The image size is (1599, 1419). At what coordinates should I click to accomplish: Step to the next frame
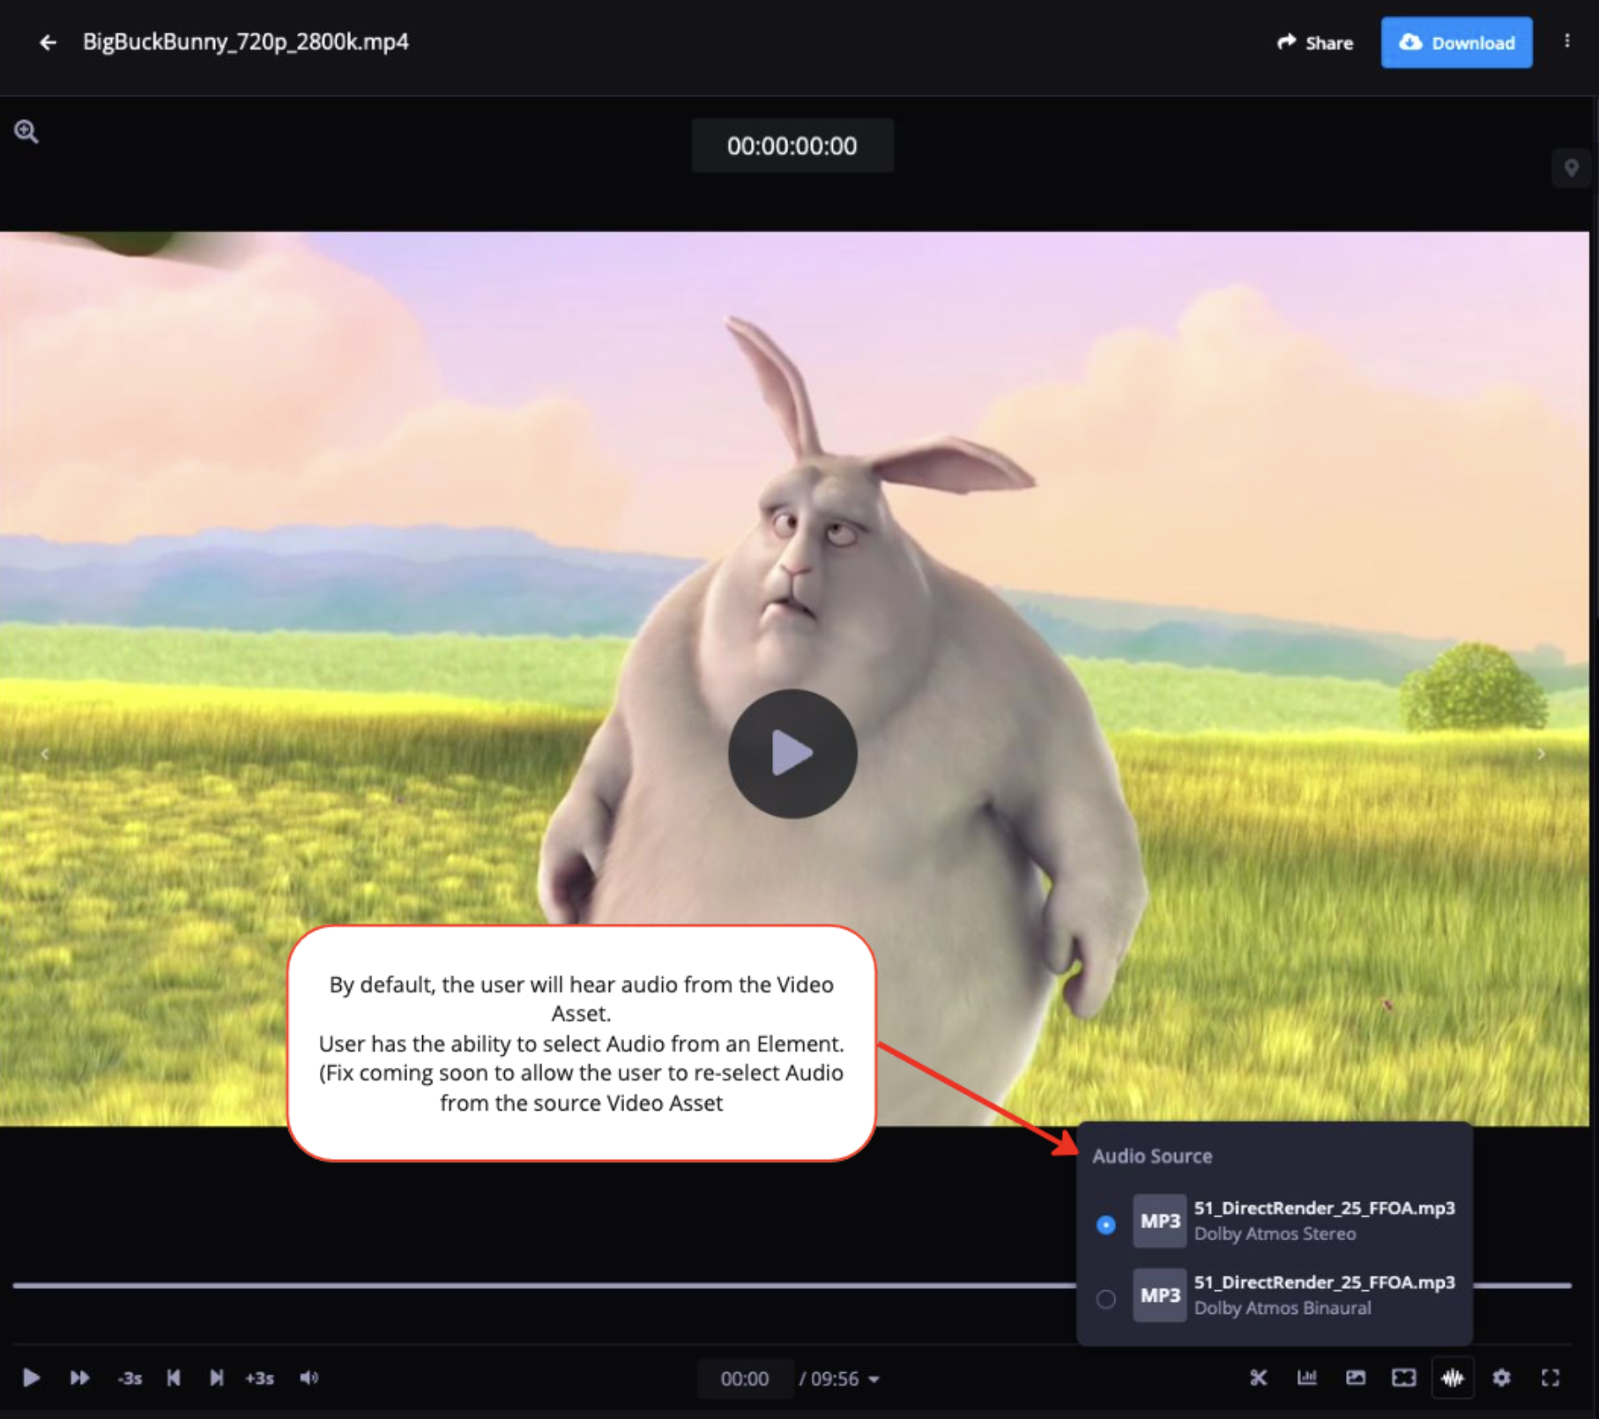click(216, 1378)
